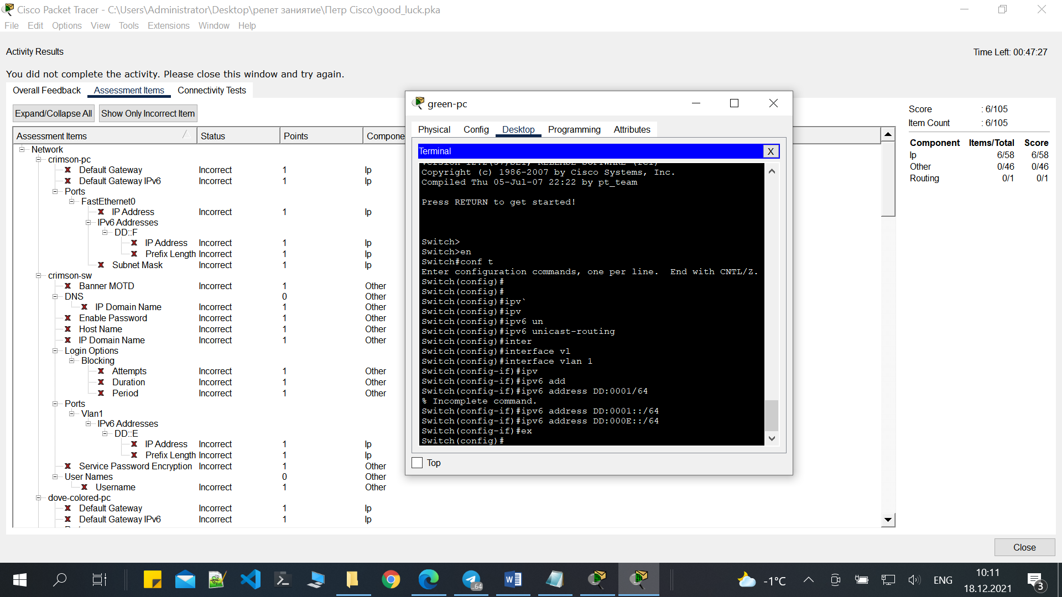Open File Explorer from the taskbar

(x=352, y=579)
